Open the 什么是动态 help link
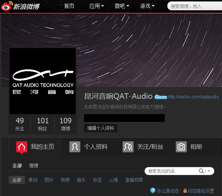The width and height of the screenshot is (222, 196). pyautogui.click(x=168, y=191)
